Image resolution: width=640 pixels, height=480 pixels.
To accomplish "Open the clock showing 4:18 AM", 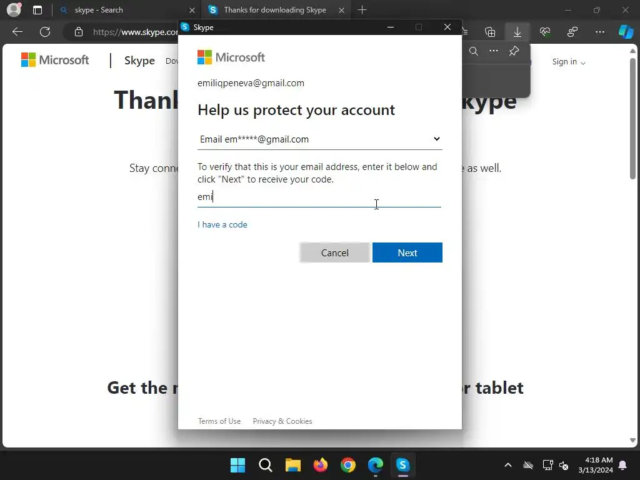I will pyautogui.click(x=596, y=465).
